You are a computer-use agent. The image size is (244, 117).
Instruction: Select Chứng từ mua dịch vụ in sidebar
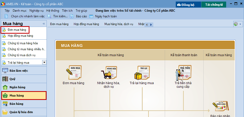coord(21,55)
